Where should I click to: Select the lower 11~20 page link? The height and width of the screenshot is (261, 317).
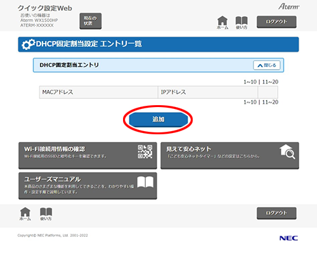click(x=270, y=102)
